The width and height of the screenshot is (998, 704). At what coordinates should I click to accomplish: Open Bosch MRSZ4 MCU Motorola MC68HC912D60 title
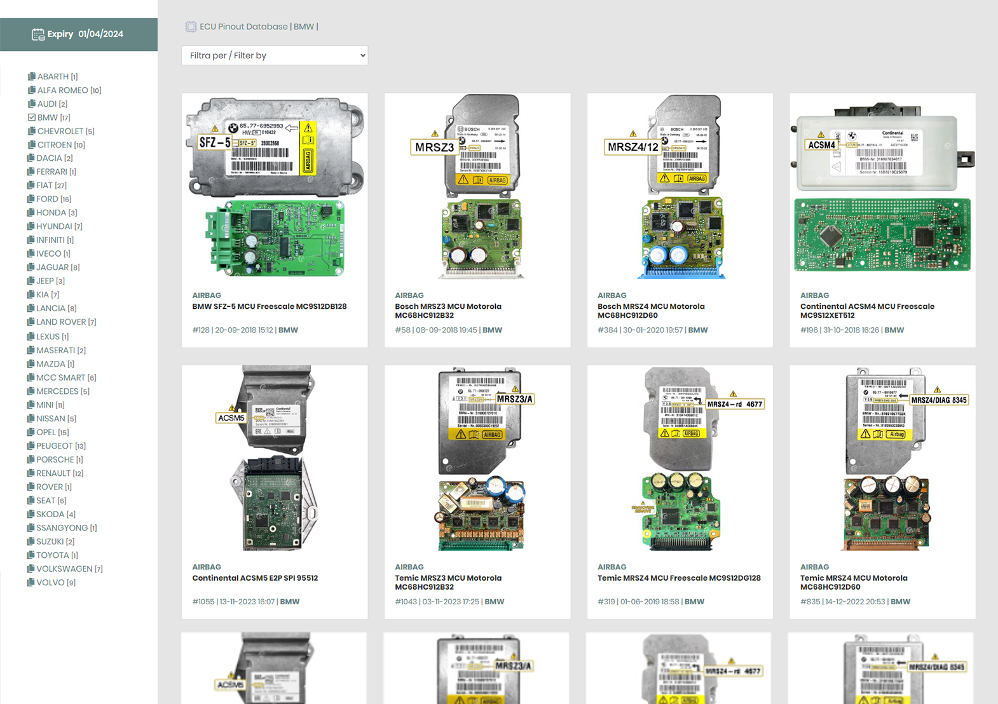click(651, 311)
